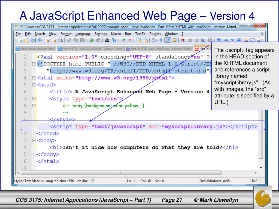
Task: Open the TextFX menu
Action: pos(140,34)
